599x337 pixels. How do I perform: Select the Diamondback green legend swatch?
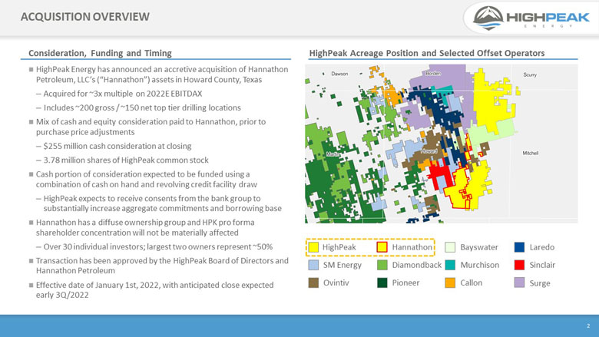click(x=382, y=265)
